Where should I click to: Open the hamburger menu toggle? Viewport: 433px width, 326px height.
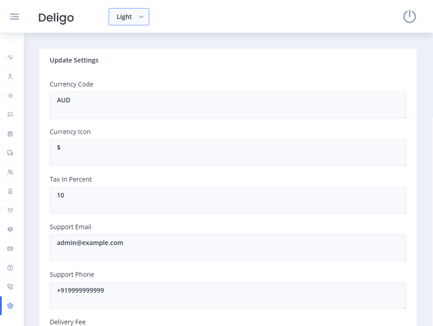pyautogui.click(x=15, y=16)
